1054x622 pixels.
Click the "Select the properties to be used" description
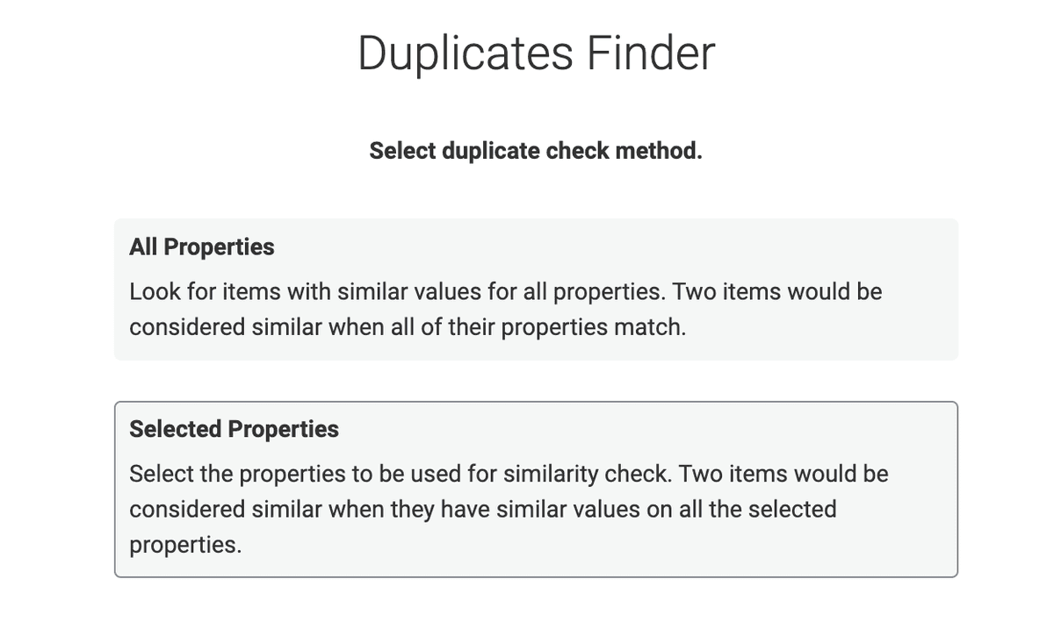[x=509, y=509]
